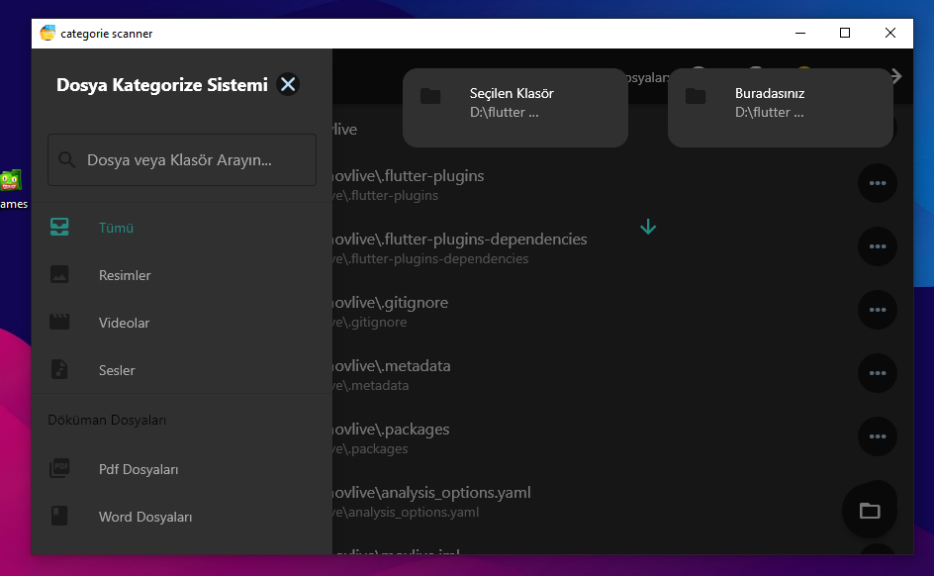934x576 pixels.
Task: Select the Tümü inbox icon
Action: pyautogui.click(x=59, y=227)
